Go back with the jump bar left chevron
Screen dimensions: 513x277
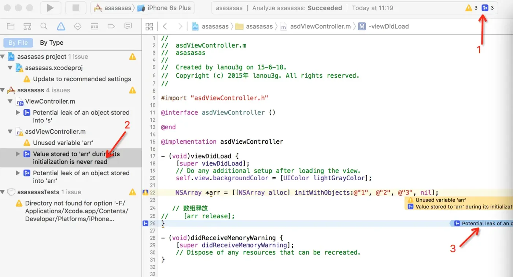pyautogui.click(x=165, y=26)
